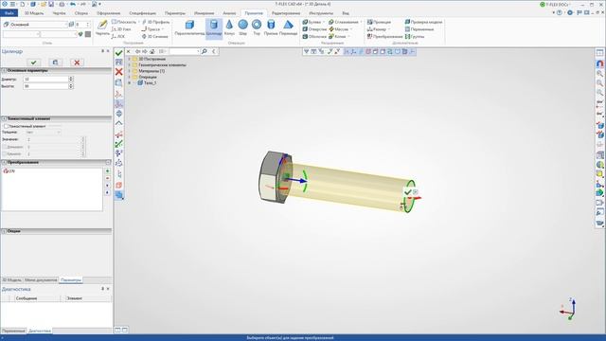This screenshot has height=341, width=606.
Task: Toggle the Тонкостенный элемент checkbox
Action: [6, 126]
